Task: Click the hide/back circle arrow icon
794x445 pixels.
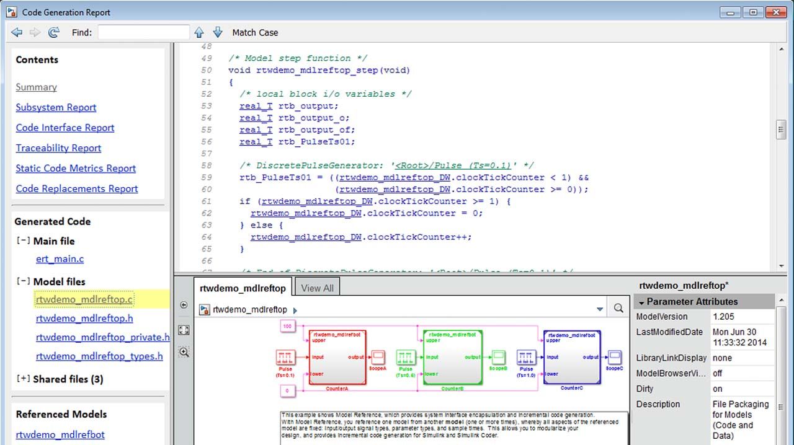Action: [x=184, y=305]
